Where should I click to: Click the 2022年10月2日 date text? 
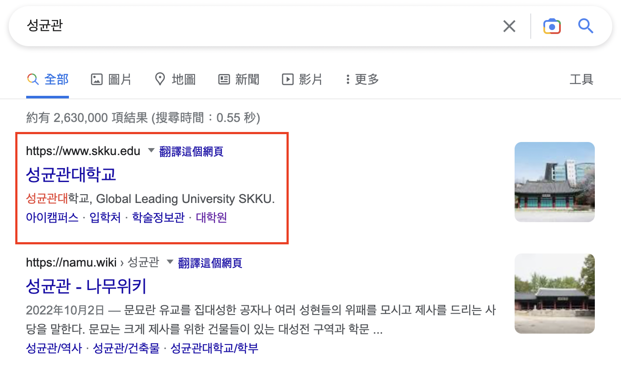tap(65, 311)
